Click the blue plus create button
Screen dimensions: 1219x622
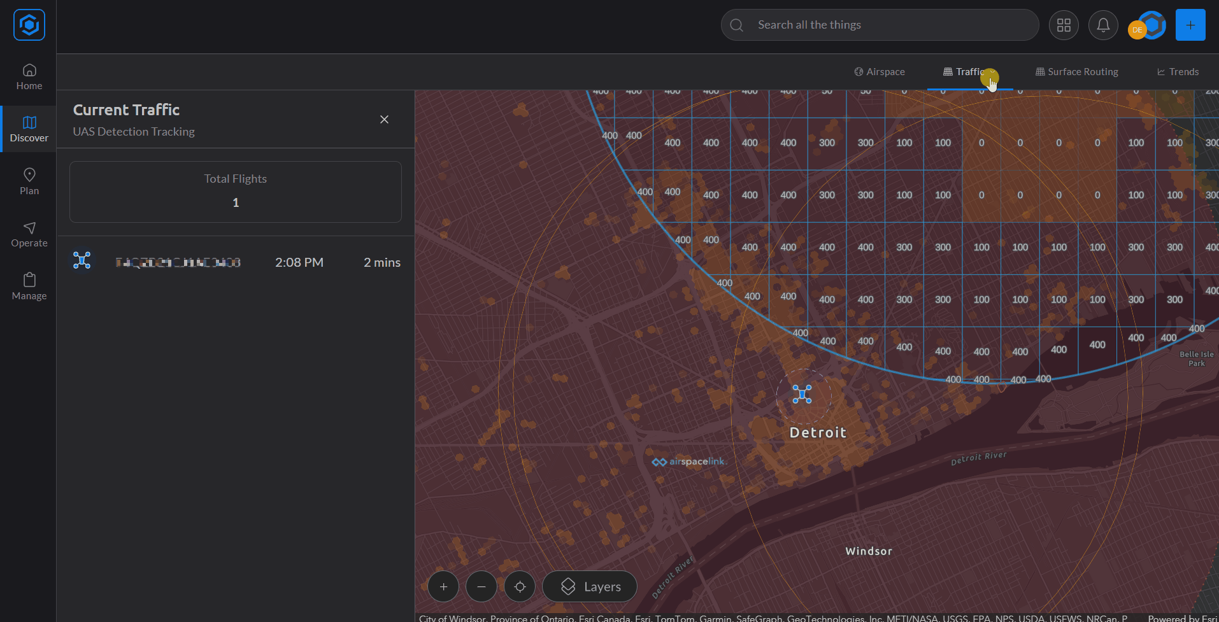[1190, 25]
